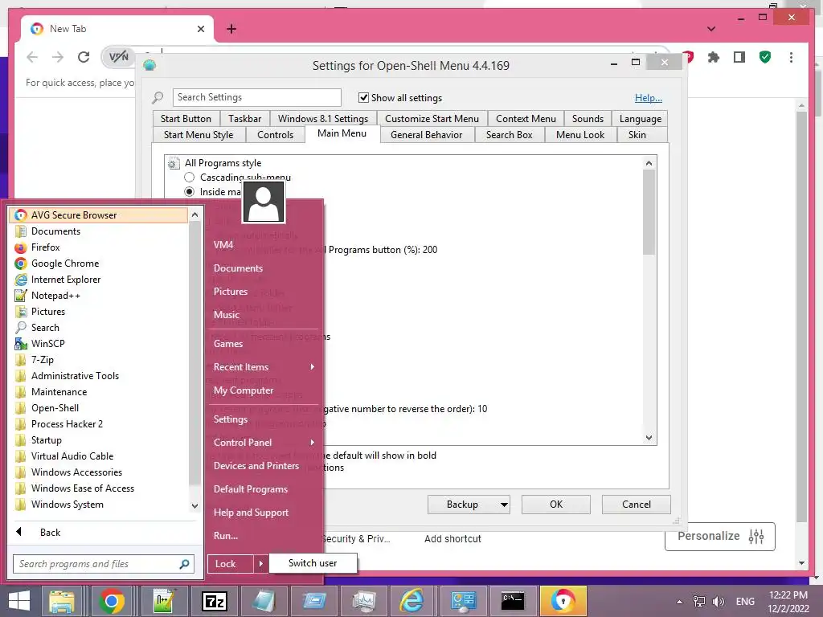Click the browser page vertical scrollbar
The image size is (823, 617).
[801, 317]
